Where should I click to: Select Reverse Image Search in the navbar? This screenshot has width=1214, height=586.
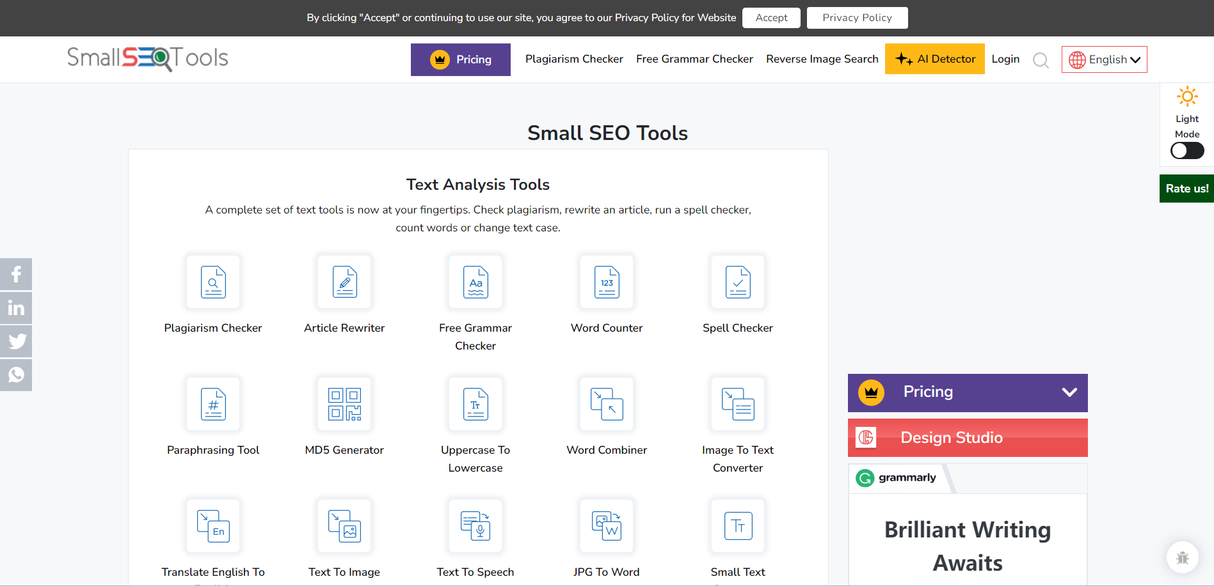(822, 58)
